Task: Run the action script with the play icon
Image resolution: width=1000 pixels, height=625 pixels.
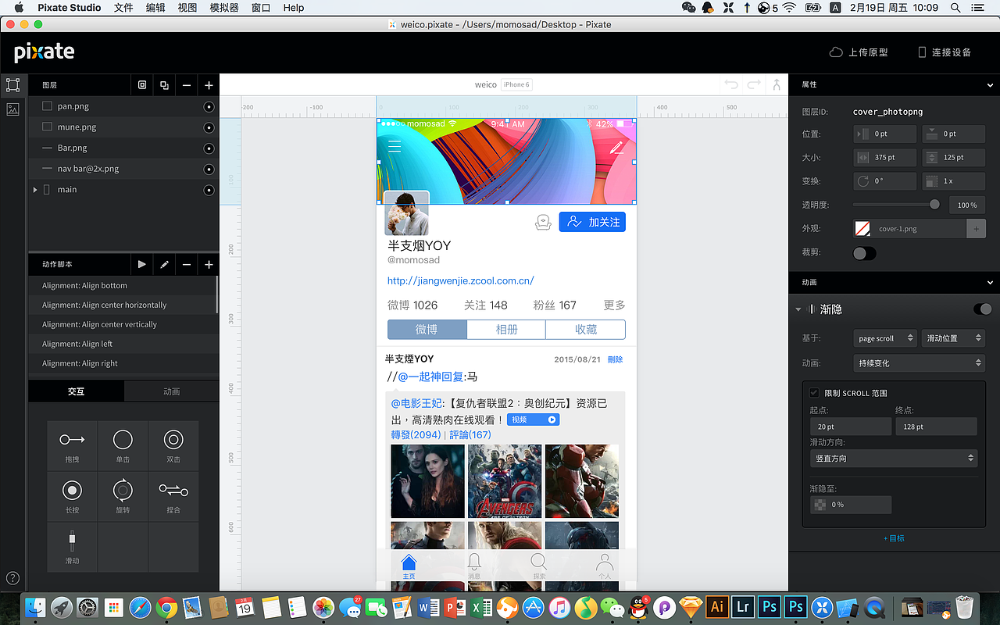Action: click(x=142, y=265)
